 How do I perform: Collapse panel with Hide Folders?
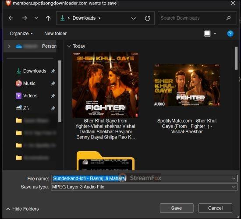[23, 209]
